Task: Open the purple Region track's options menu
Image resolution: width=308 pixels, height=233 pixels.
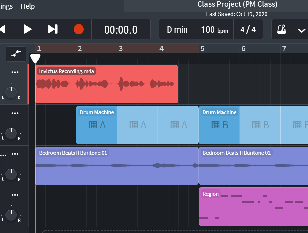Action: tap(15, 195)
